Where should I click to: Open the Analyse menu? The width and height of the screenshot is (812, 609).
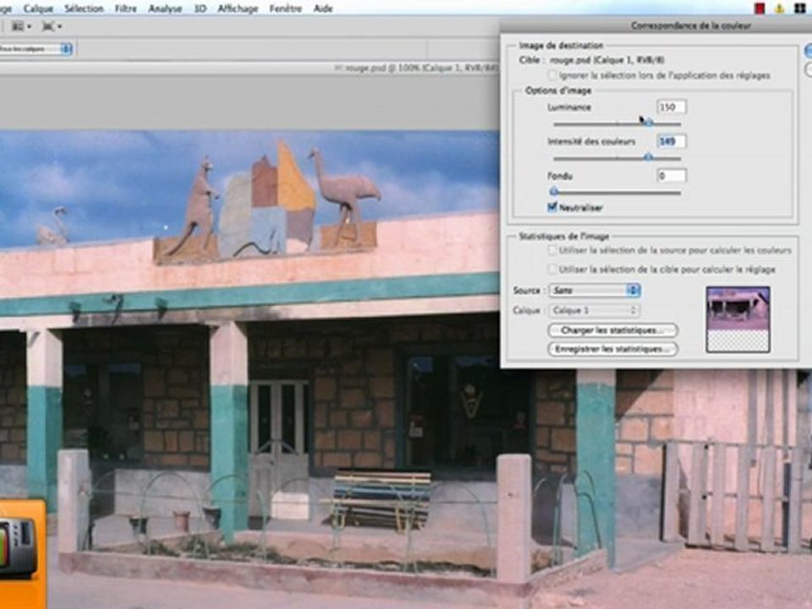[165, 8]
